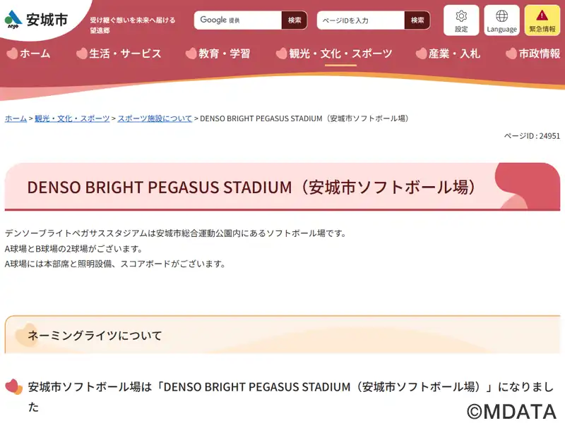This screenshot has height=423, width=565.
Task: Open the Language globe button
Action: coord(501,20)
